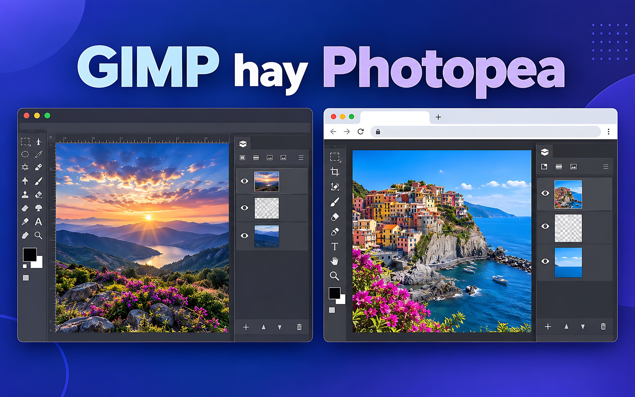Click the browser address bar

click(486, 132)
